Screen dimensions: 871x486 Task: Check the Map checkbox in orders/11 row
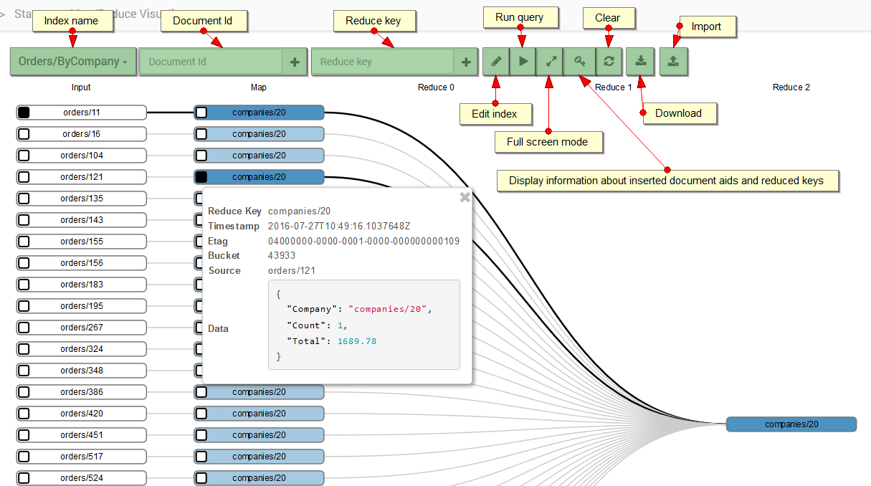click(201, 113)
